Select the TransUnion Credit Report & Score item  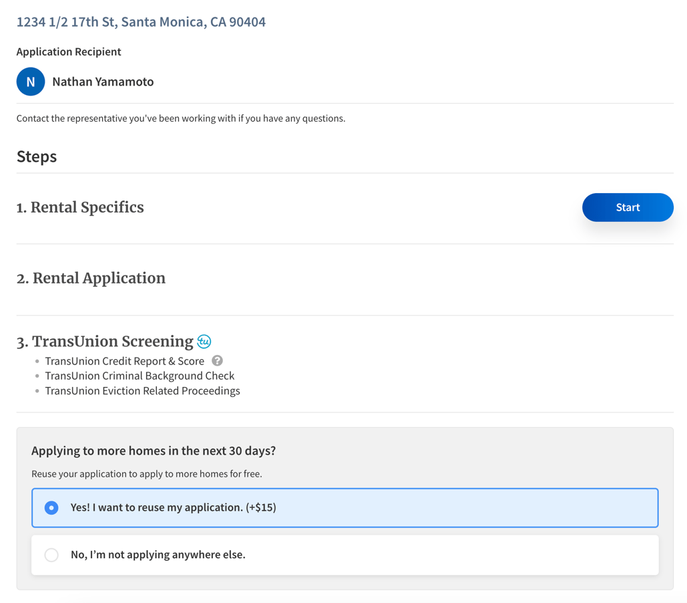click(x=124, y=360)
